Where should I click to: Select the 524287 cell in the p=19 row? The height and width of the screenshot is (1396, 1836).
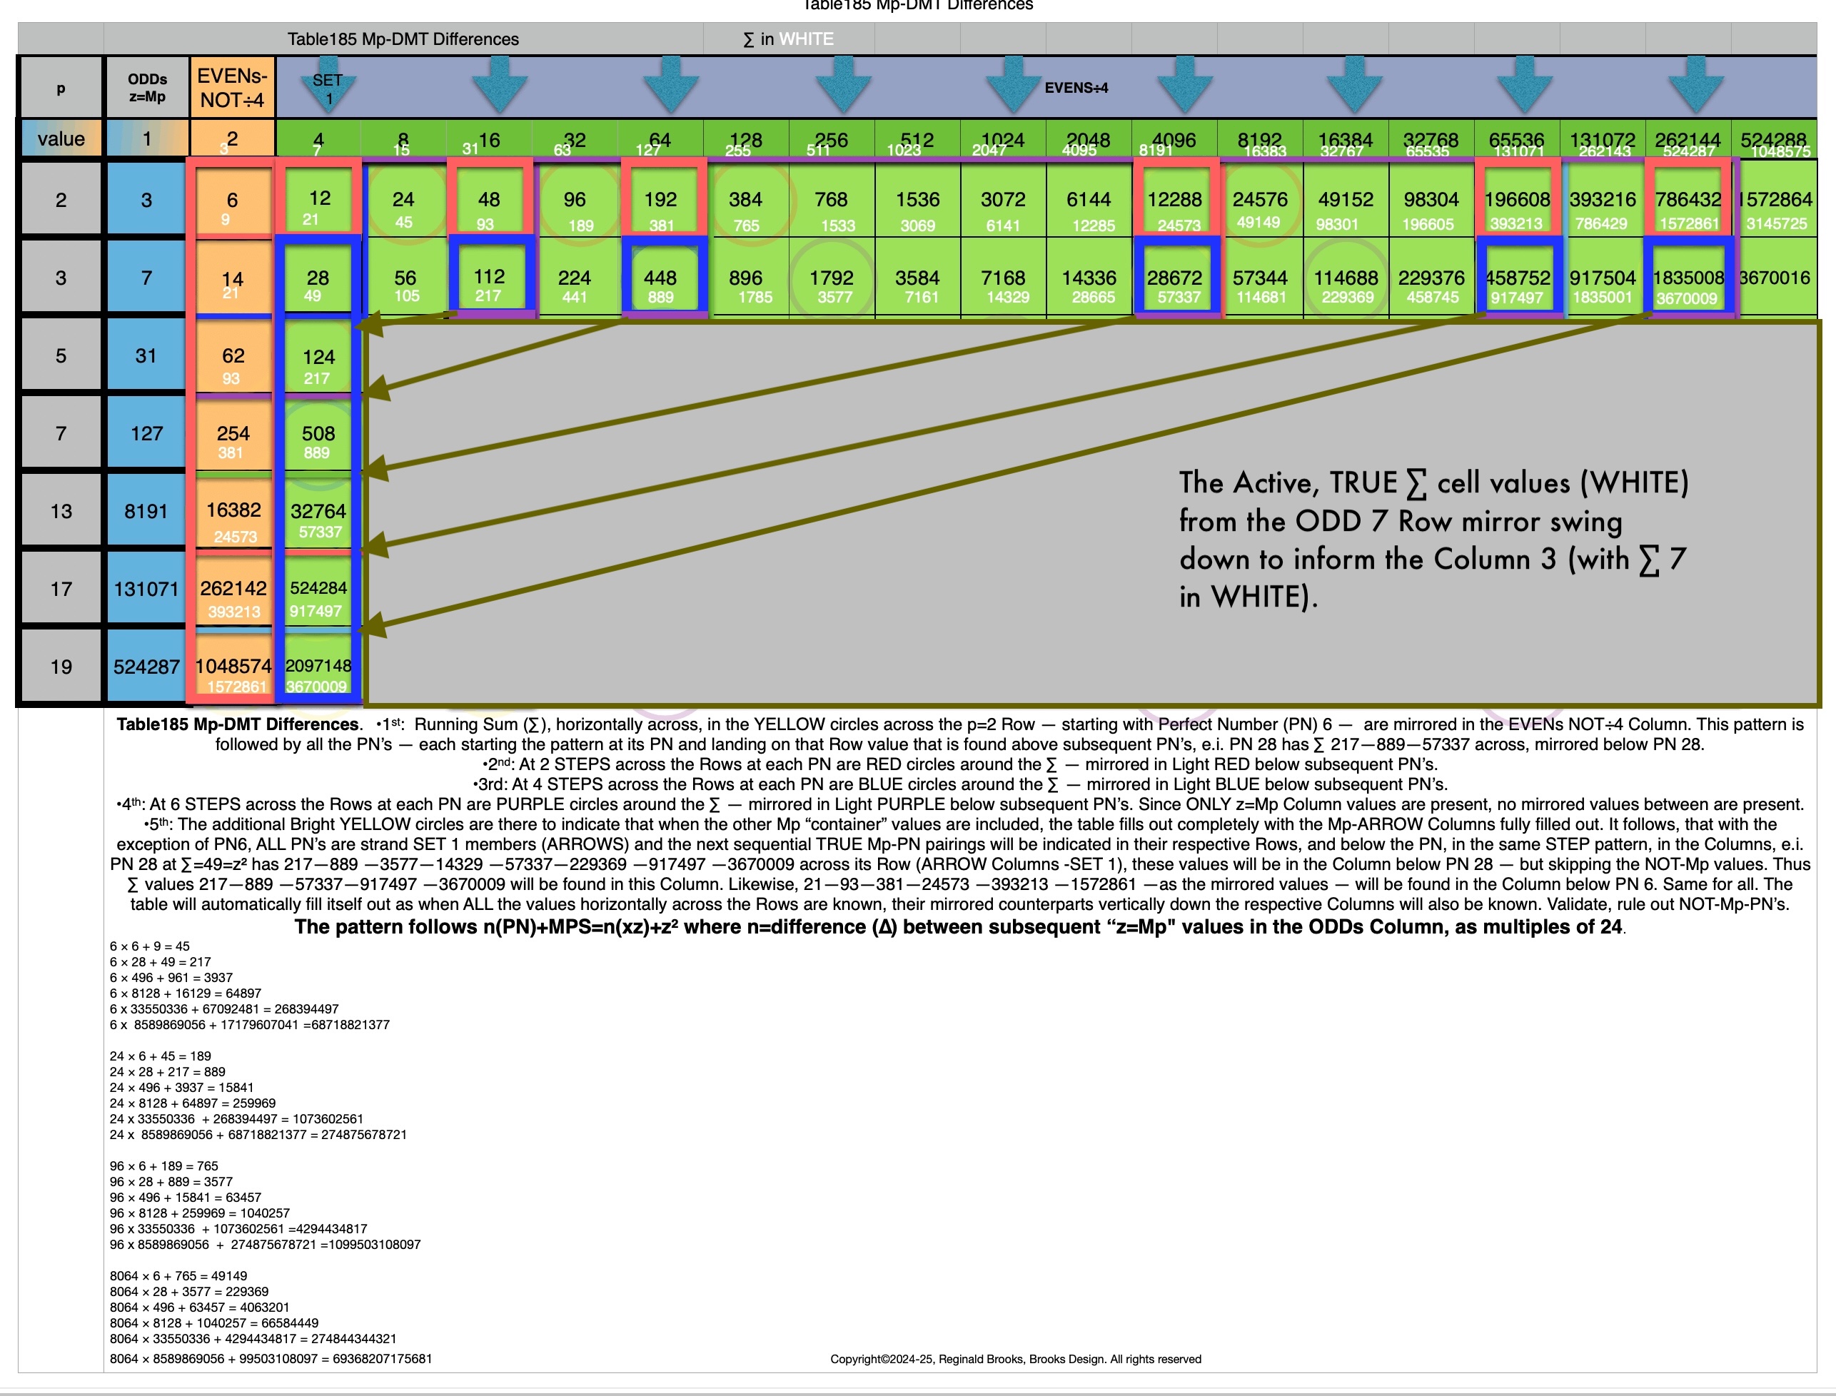click(146, 667)
